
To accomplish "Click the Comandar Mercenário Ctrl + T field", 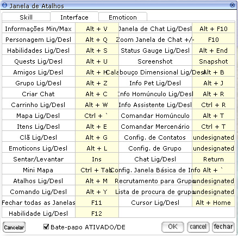I will coord(214,127).
